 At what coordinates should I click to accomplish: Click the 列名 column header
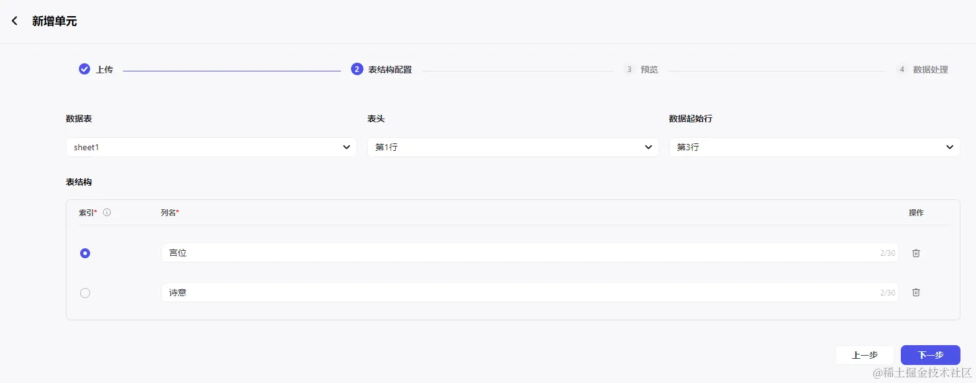click(170, 212)
